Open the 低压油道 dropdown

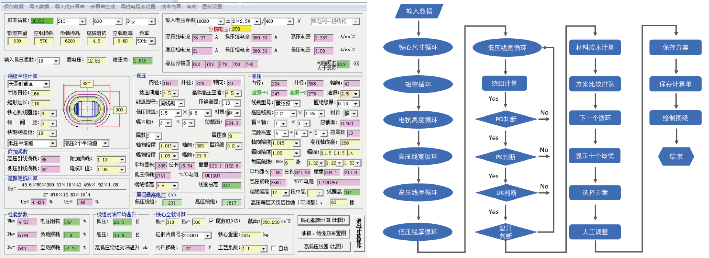tap(175, 94)
